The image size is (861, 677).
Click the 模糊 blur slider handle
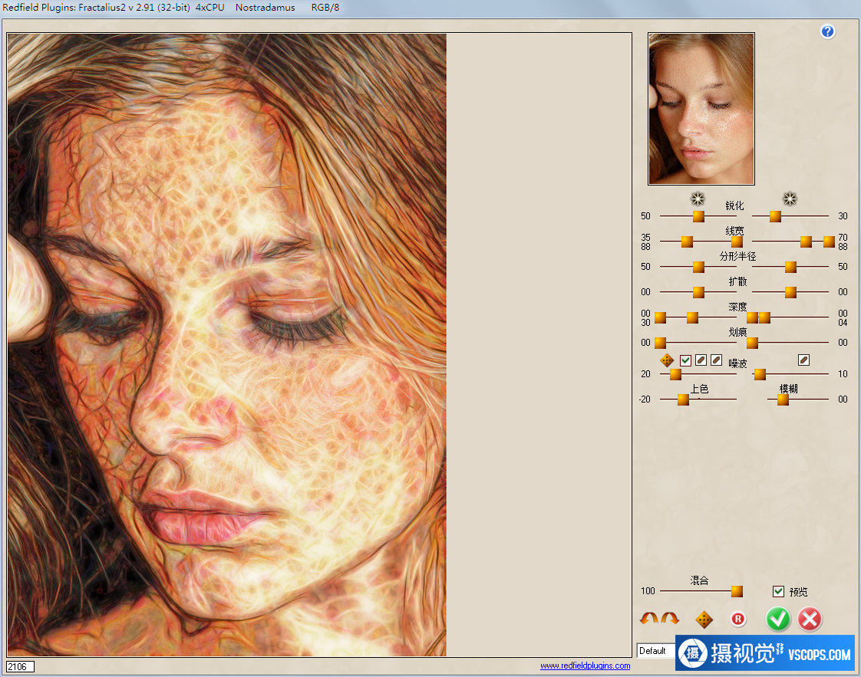783,399
